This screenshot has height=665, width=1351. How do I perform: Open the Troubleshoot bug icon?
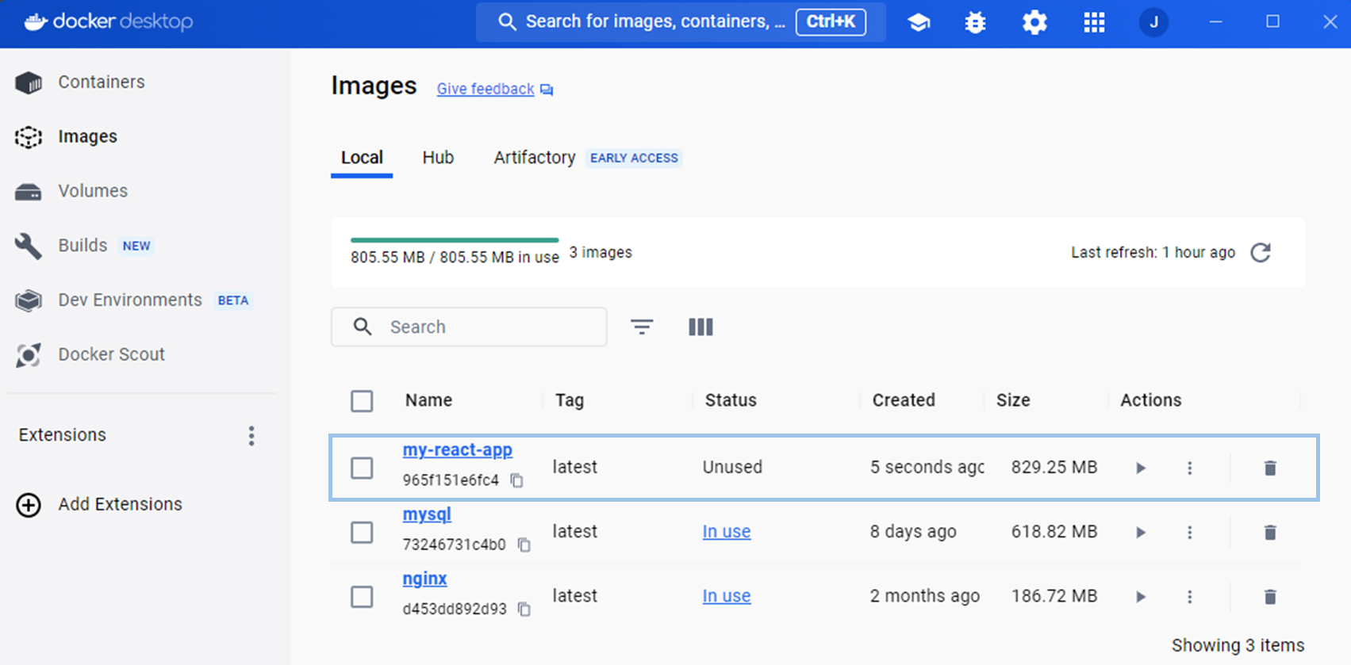(x=975, y=22)
